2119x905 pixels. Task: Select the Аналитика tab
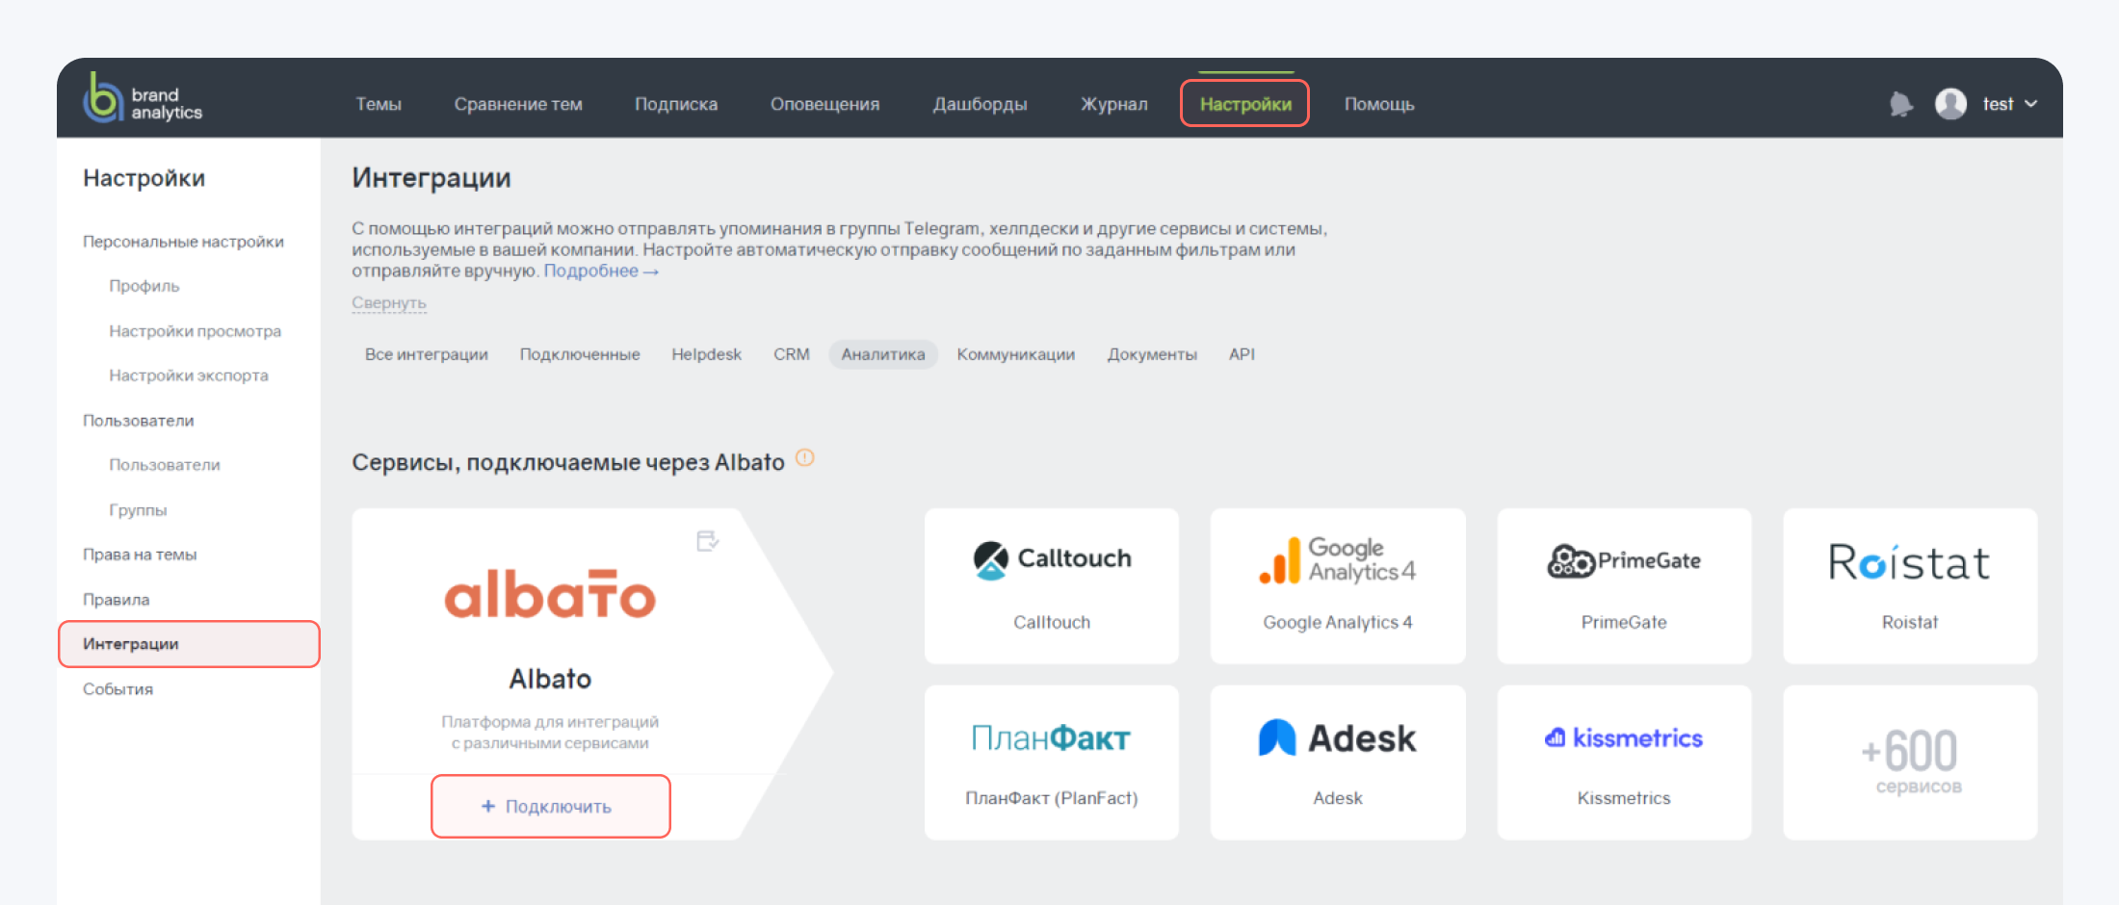click(883, 354)
